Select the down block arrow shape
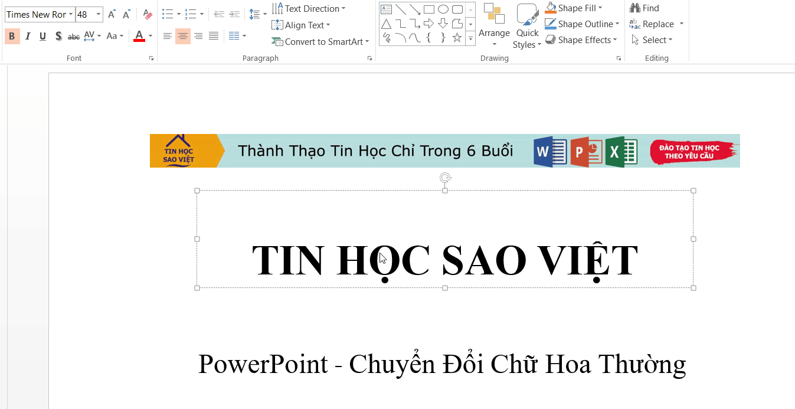795x409 pixels. (443, 24)
